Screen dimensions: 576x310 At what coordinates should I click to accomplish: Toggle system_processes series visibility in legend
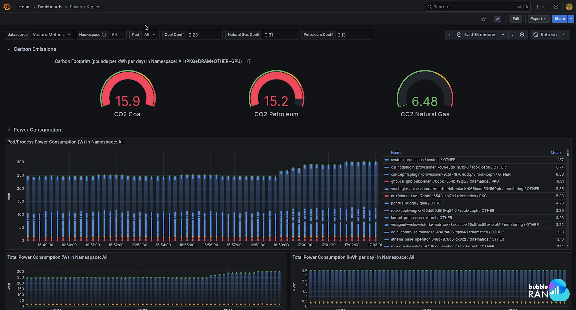pyautogui.click(x=423, y=160)
